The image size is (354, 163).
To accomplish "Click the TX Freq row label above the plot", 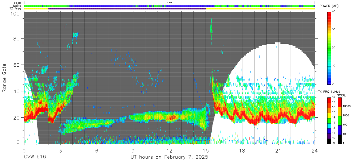I will click(x=16, y=8).
